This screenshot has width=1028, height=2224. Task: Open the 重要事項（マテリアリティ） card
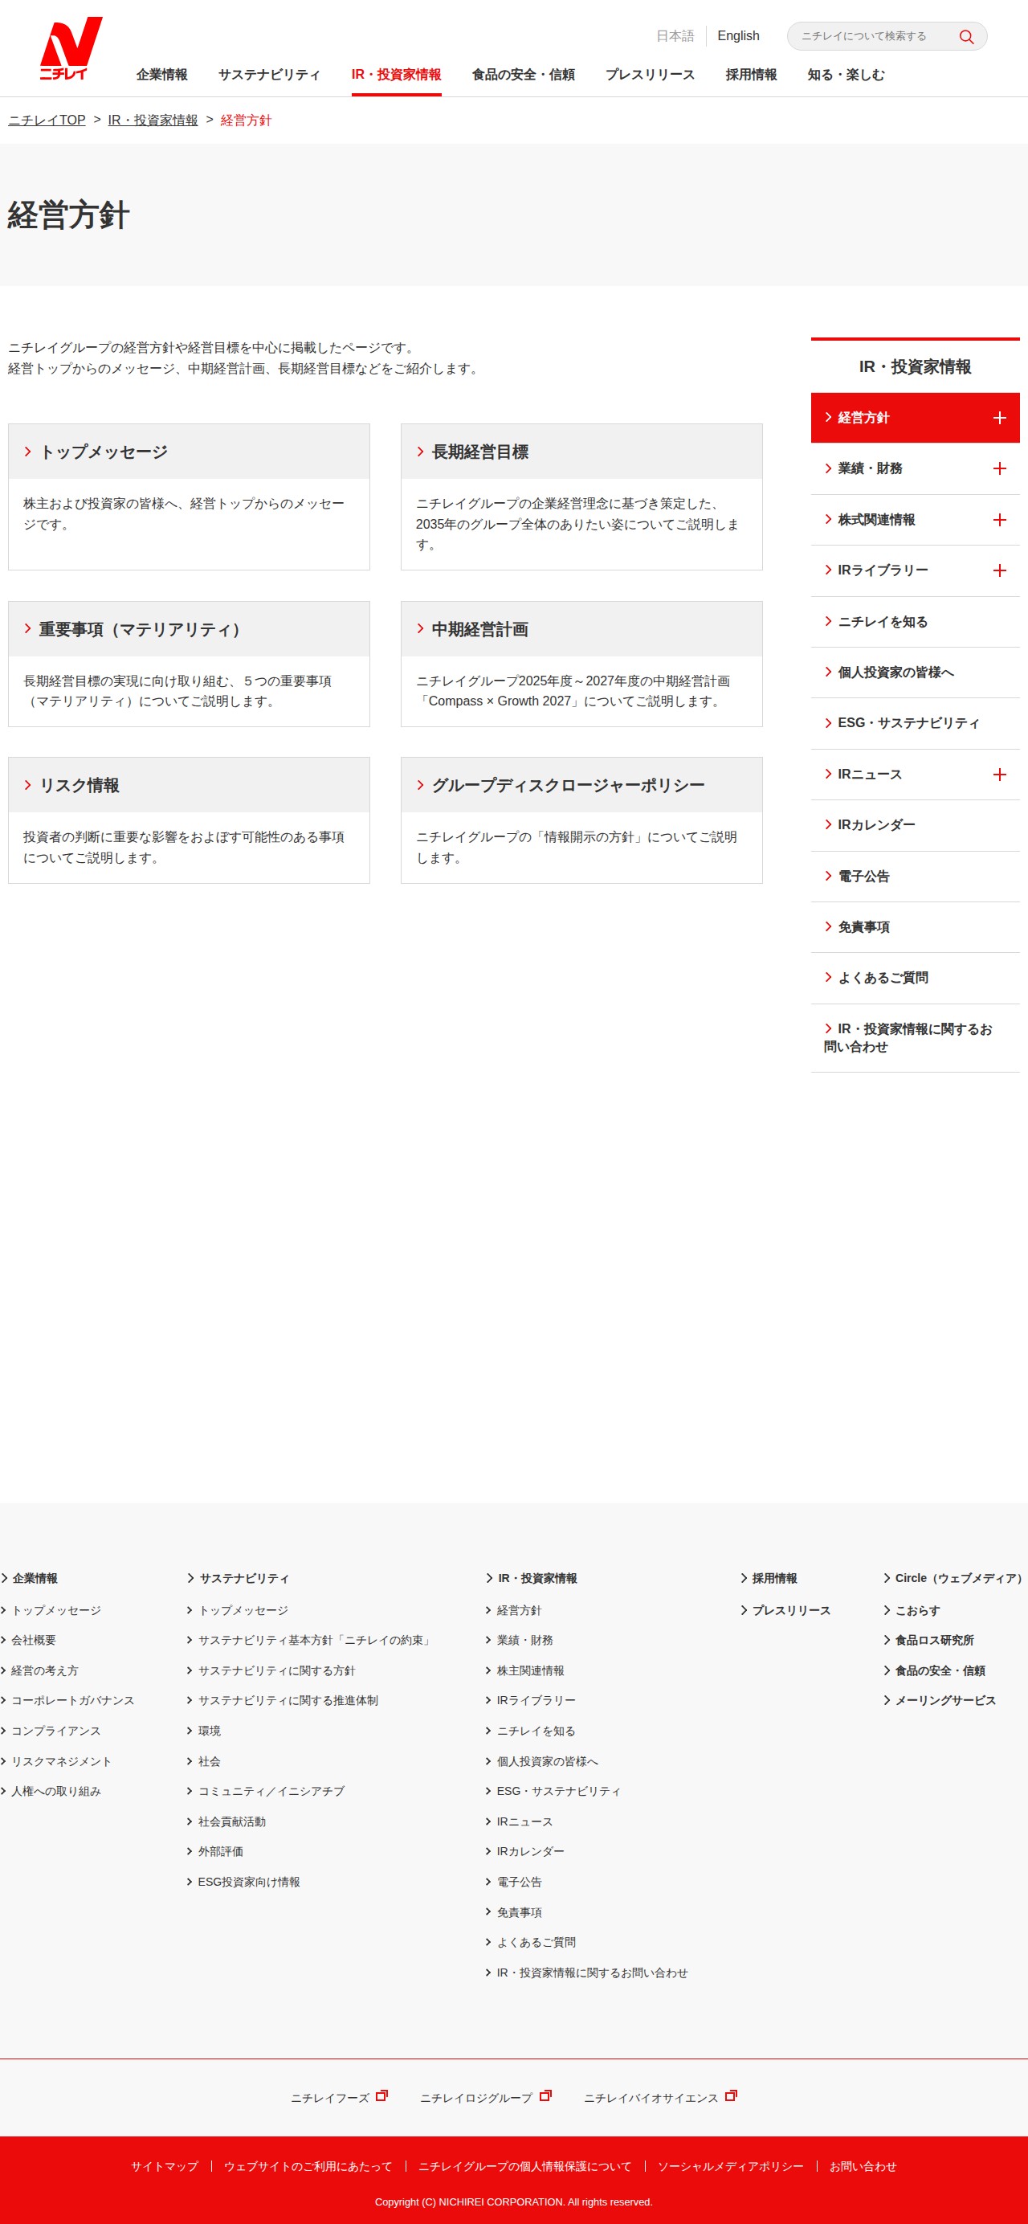pyautogui.click(x=189, y=664)
